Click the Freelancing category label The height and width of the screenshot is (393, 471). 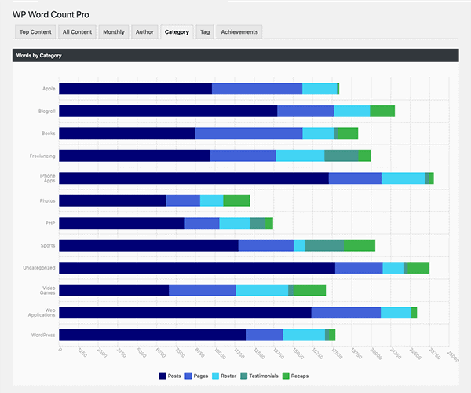pos(42,156)
